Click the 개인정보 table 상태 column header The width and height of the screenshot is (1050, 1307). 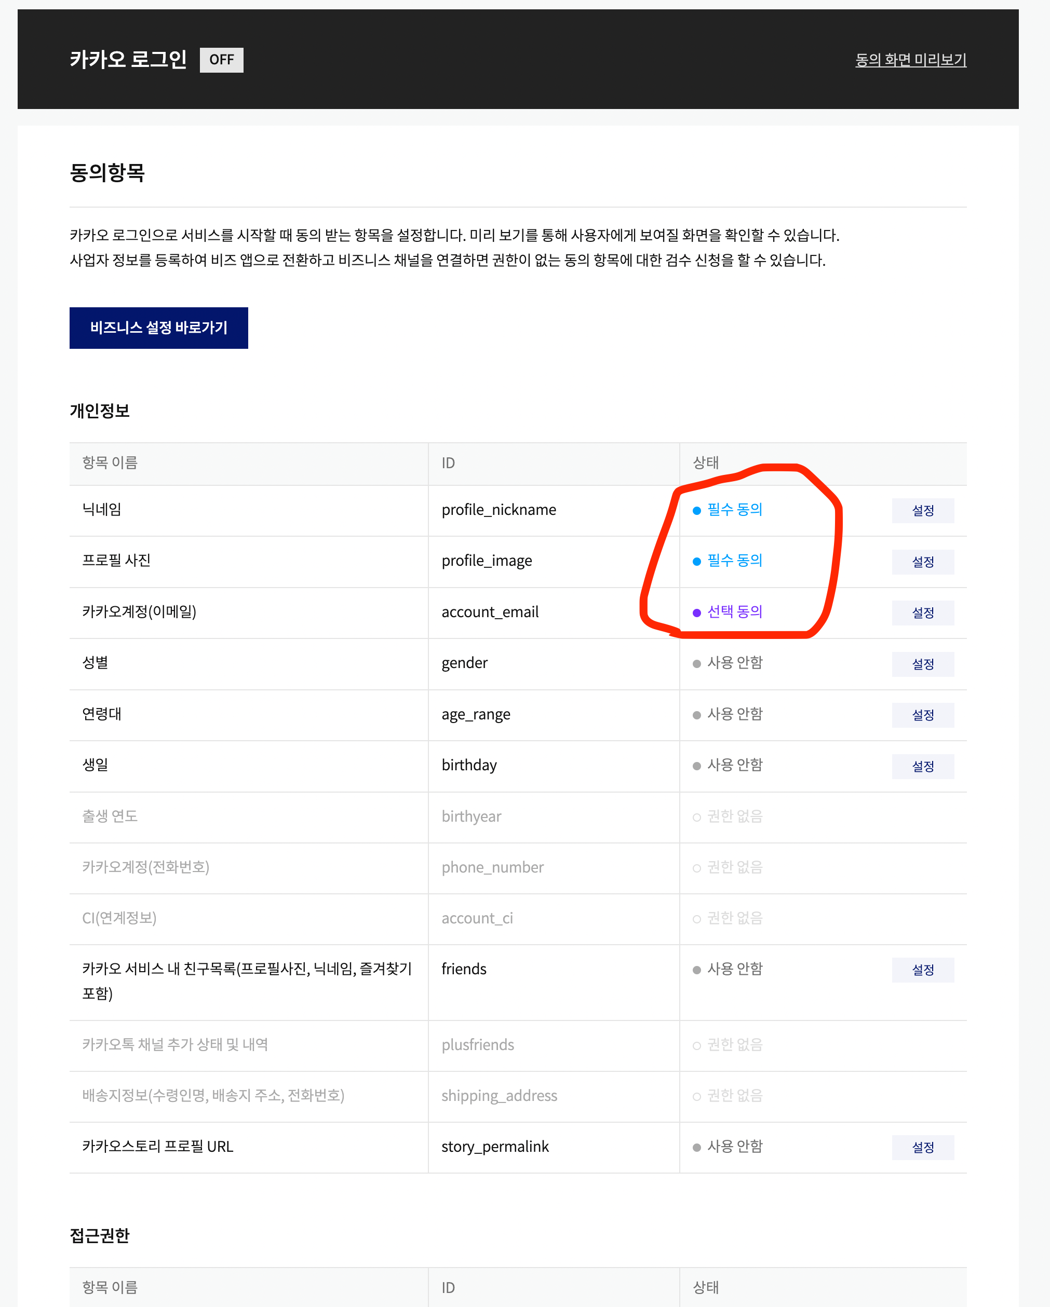click(706, 463)
